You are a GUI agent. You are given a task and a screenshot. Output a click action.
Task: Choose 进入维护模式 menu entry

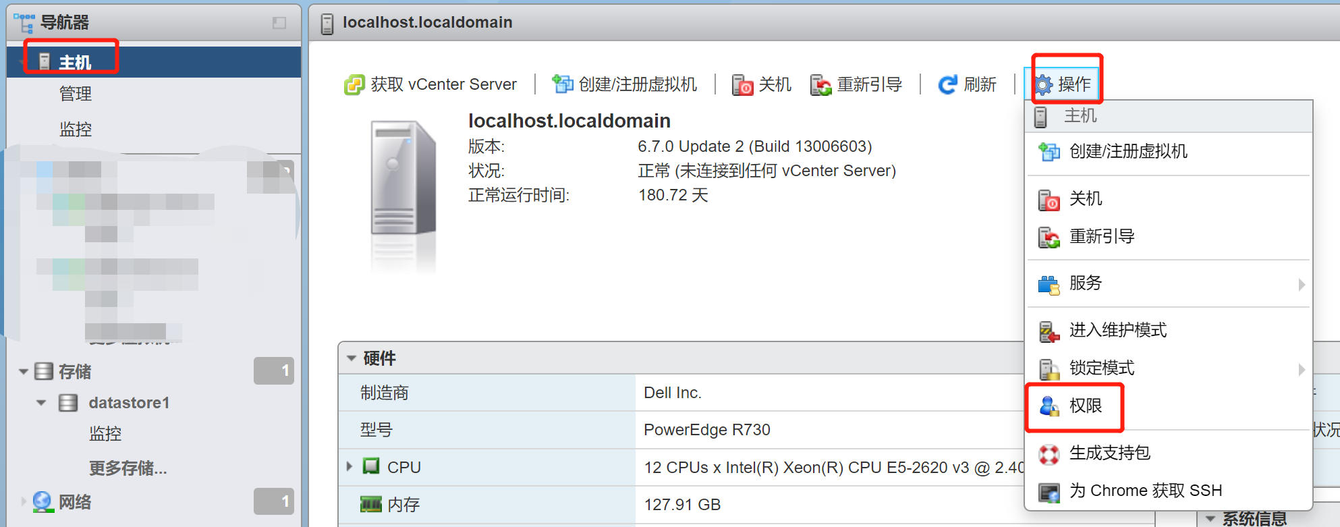coord(1117,331)
